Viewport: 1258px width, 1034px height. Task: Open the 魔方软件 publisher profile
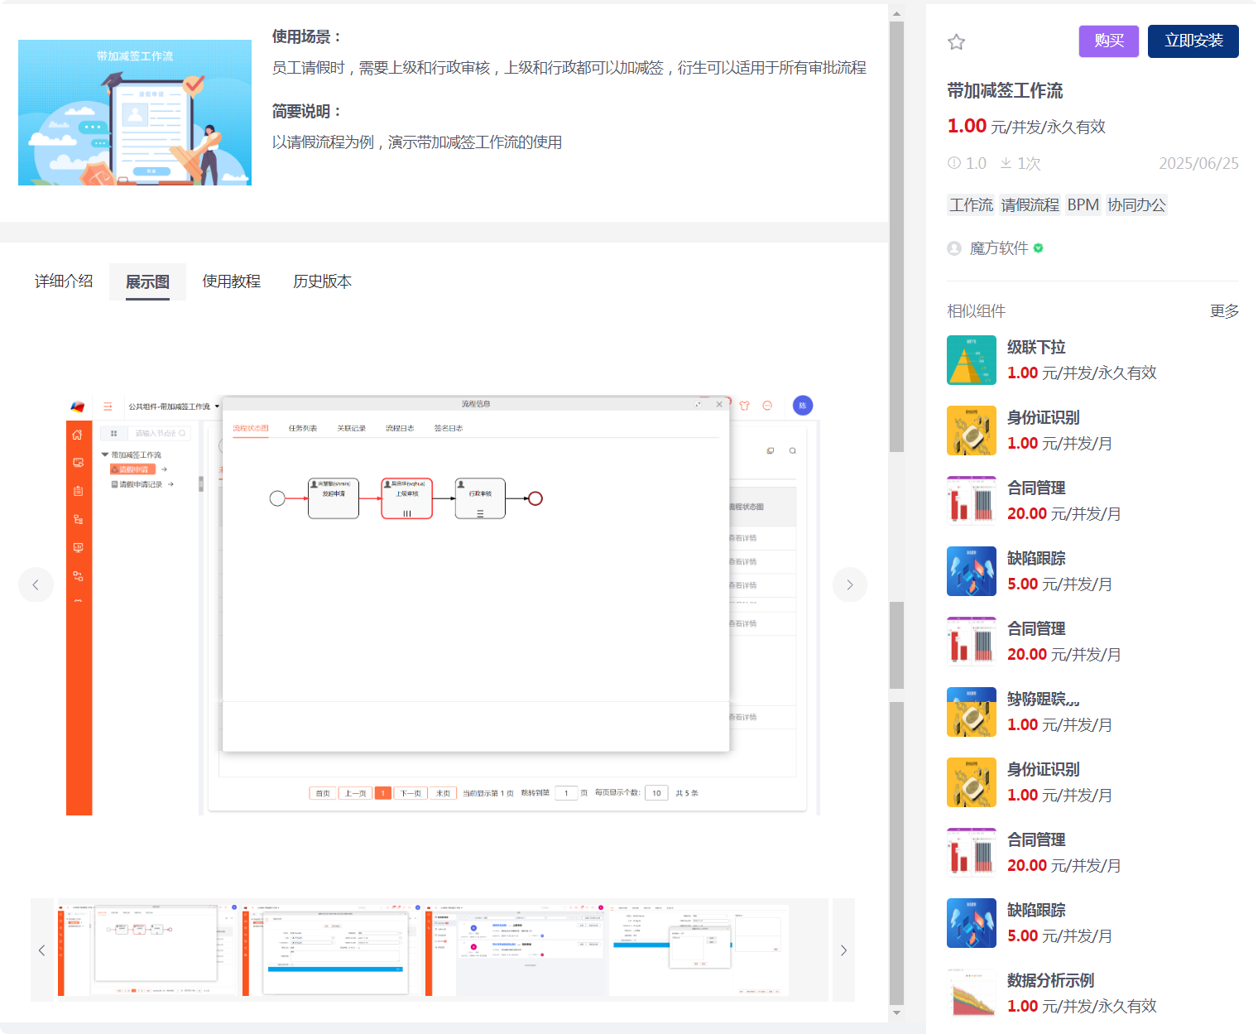pos(999,248)
